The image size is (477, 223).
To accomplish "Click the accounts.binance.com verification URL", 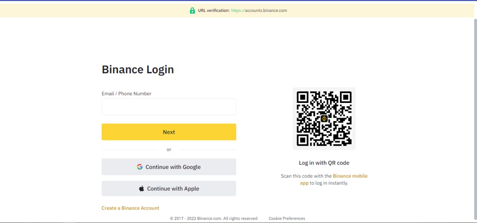I will (259, 10).
